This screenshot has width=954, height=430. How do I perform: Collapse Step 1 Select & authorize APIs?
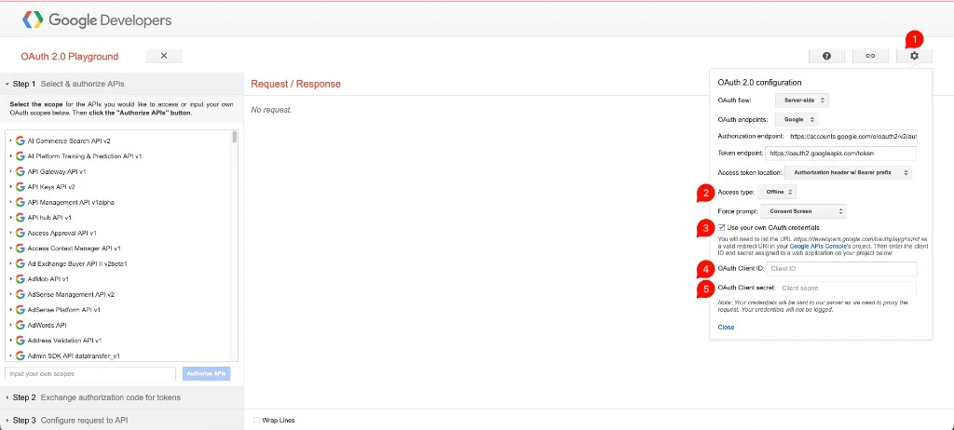(122, 84)
